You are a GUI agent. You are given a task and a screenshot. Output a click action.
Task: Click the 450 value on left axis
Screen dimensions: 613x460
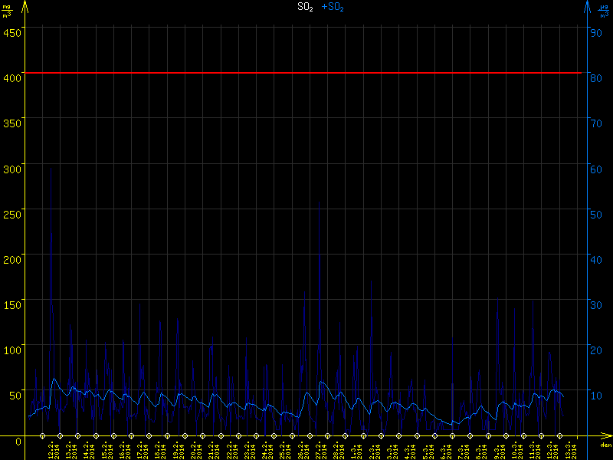click(12, 32)
